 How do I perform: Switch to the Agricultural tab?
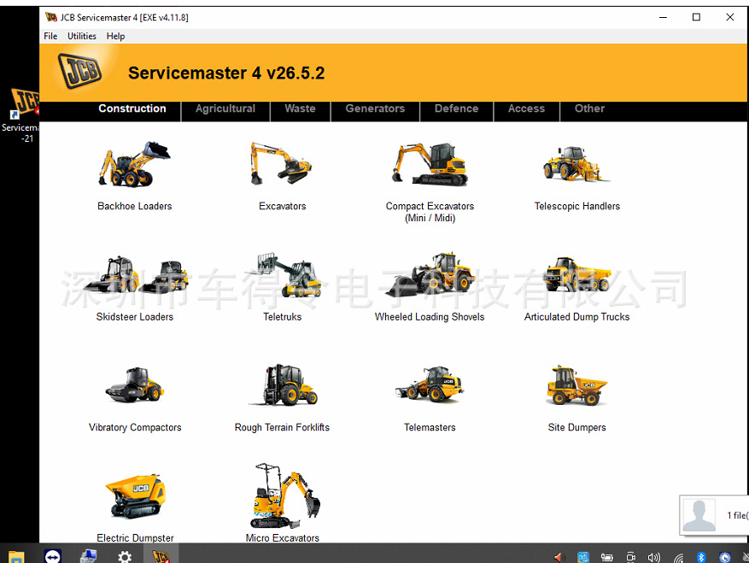click(x=225, y=108)
